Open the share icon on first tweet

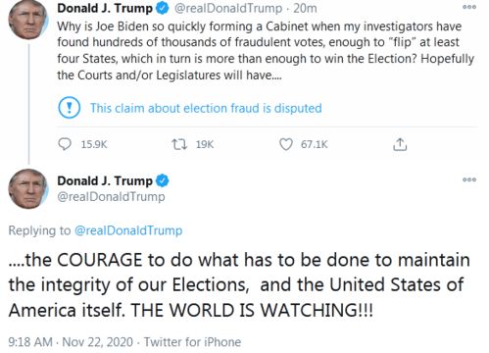(400, 144)
